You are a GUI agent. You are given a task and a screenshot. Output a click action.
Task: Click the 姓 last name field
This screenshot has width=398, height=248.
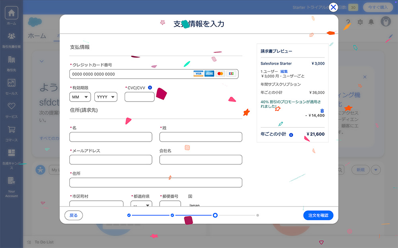(x=201, y=137)
